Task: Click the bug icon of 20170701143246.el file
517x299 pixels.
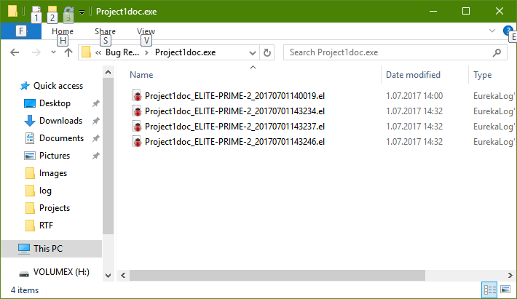Action: click(x=137, y=141)
